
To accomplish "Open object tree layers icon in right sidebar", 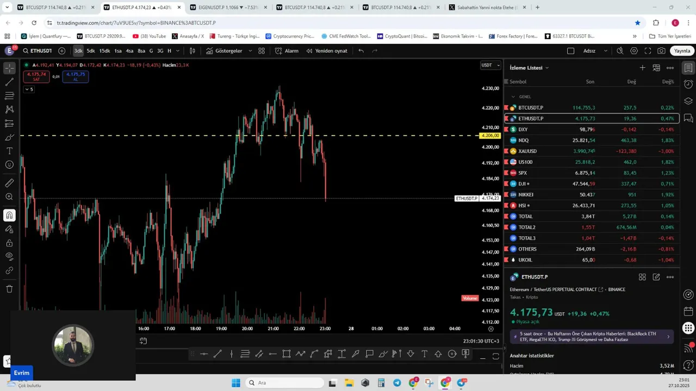I will click(688, 101).
